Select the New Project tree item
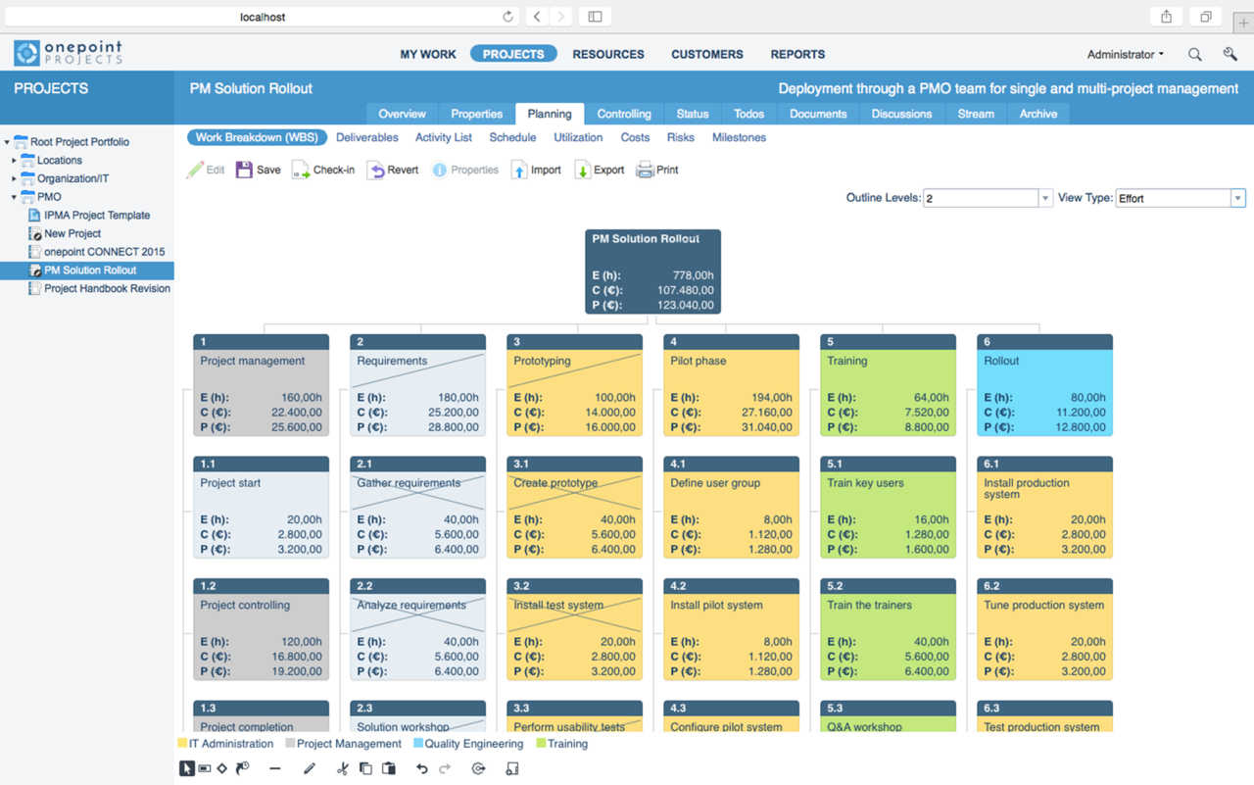Screen dimensions: 1254x785 point(72,234)
